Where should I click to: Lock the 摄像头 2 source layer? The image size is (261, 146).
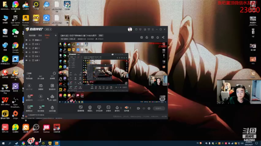30,40
